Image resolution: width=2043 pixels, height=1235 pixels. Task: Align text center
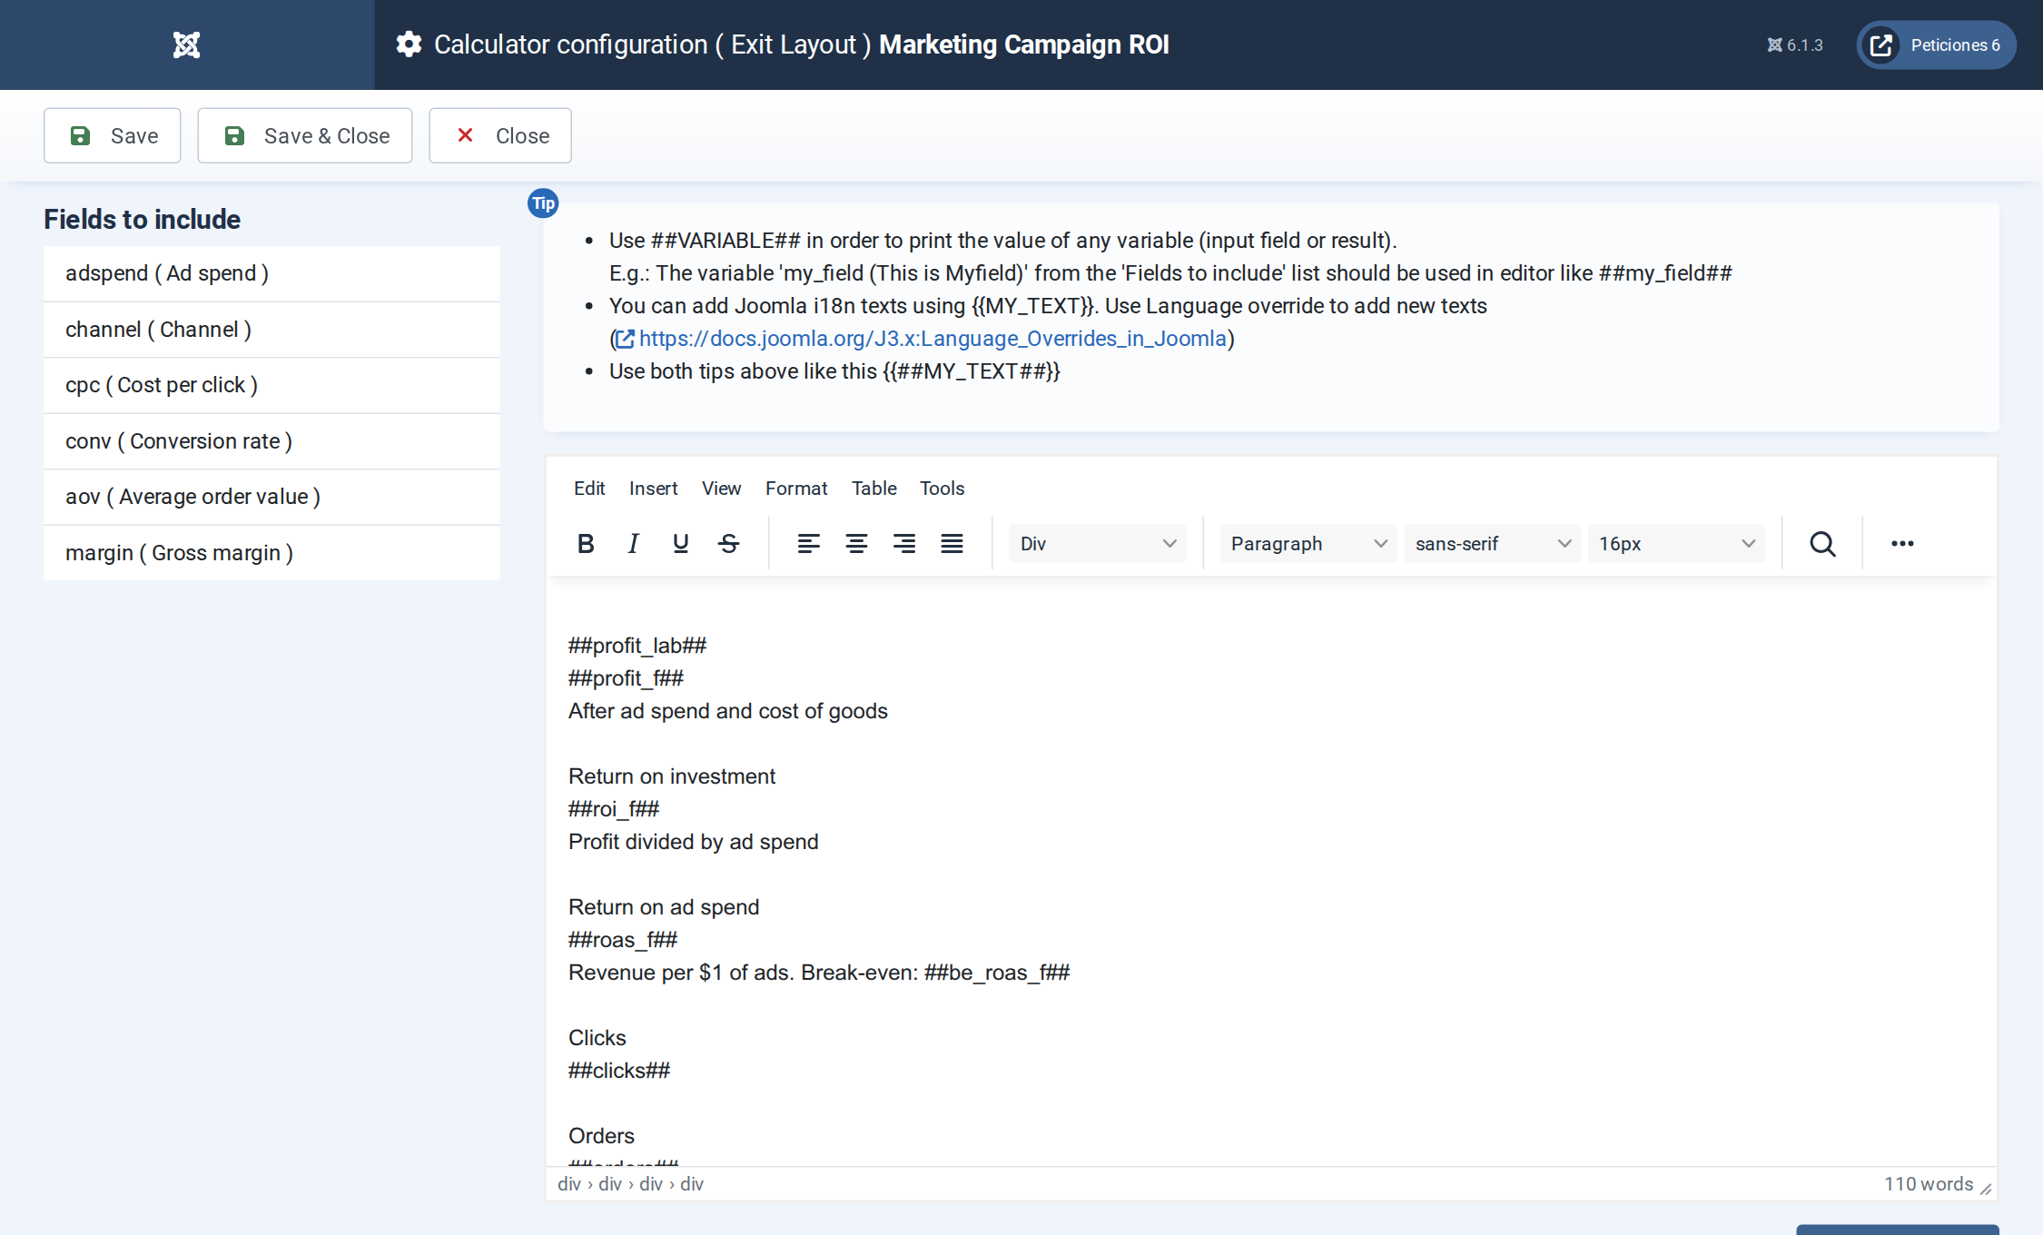click(856, 544)
